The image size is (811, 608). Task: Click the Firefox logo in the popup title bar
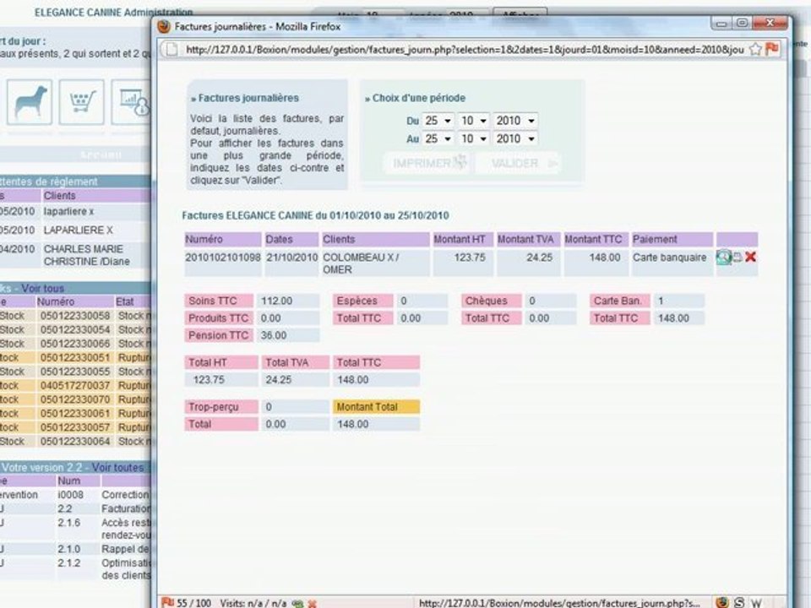(164, 26)
